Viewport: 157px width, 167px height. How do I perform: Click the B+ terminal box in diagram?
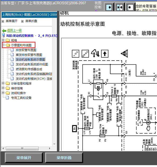click(74, 128)
